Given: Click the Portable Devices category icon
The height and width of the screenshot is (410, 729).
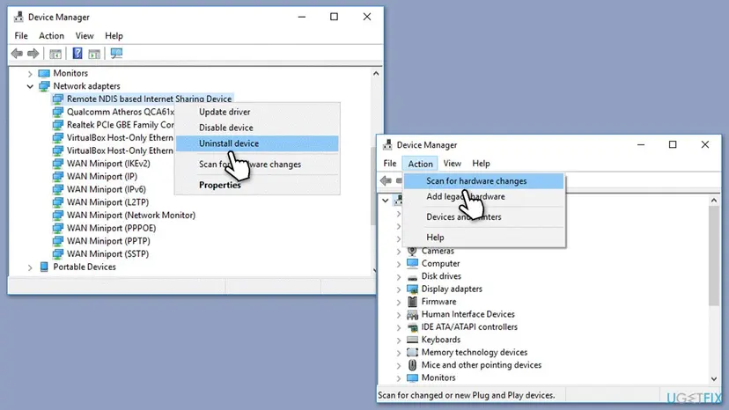Looking at the screenshot, I should click(x=44, y=267).
